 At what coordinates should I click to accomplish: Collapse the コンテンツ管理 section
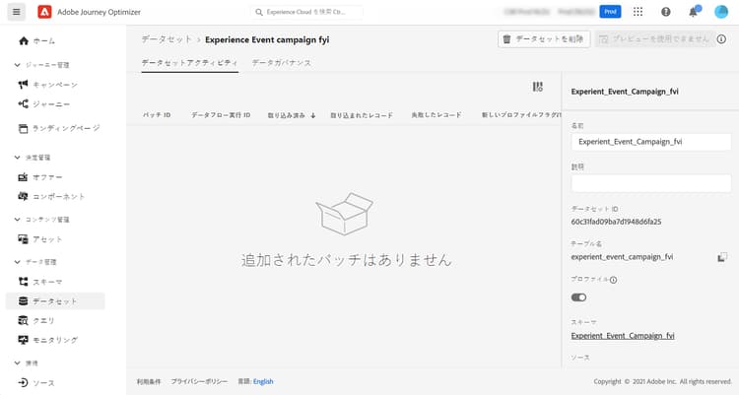(x=18, y=220)
